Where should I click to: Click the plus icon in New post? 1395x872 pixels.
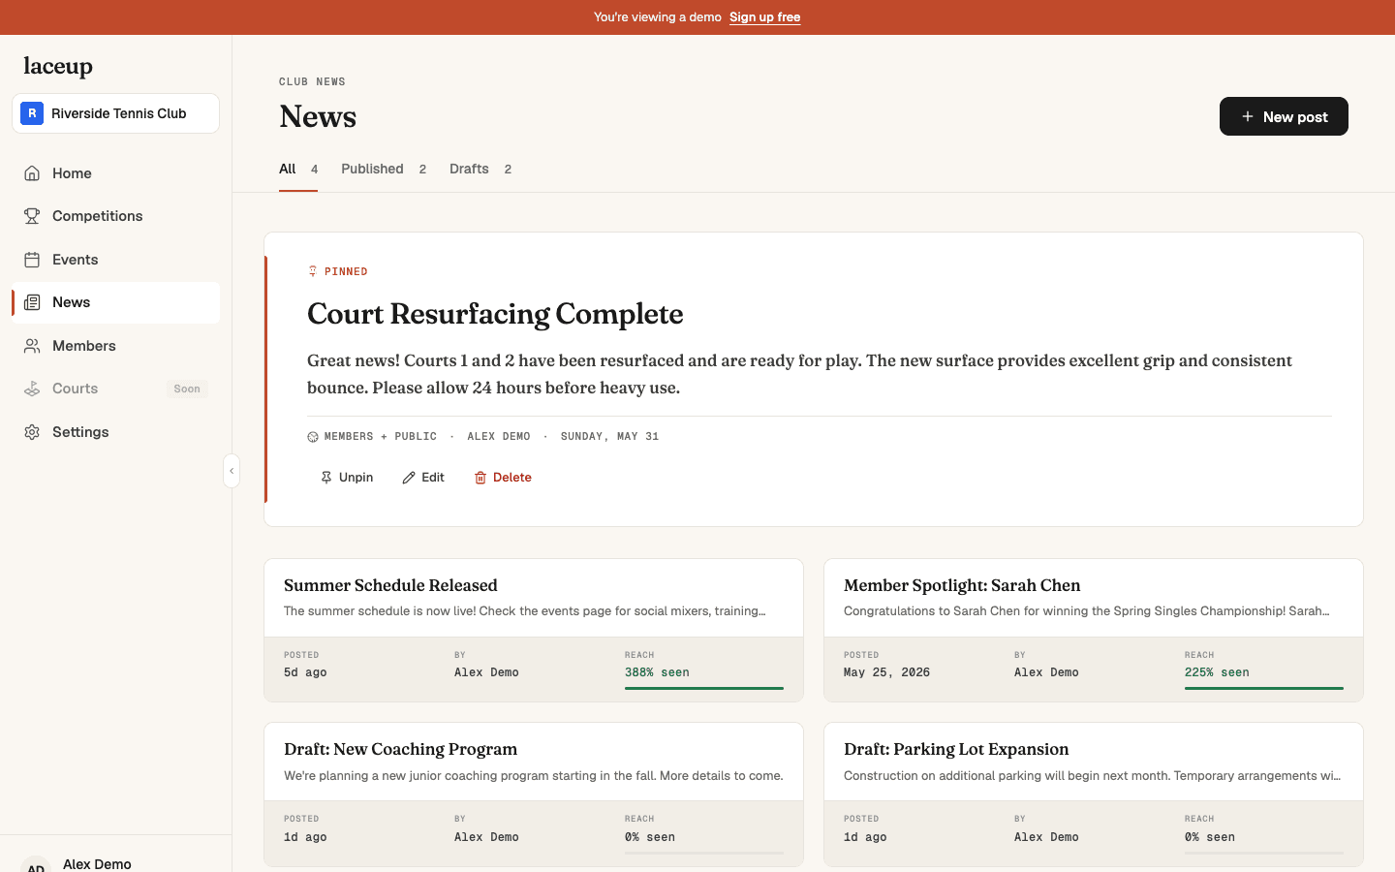1248,116
